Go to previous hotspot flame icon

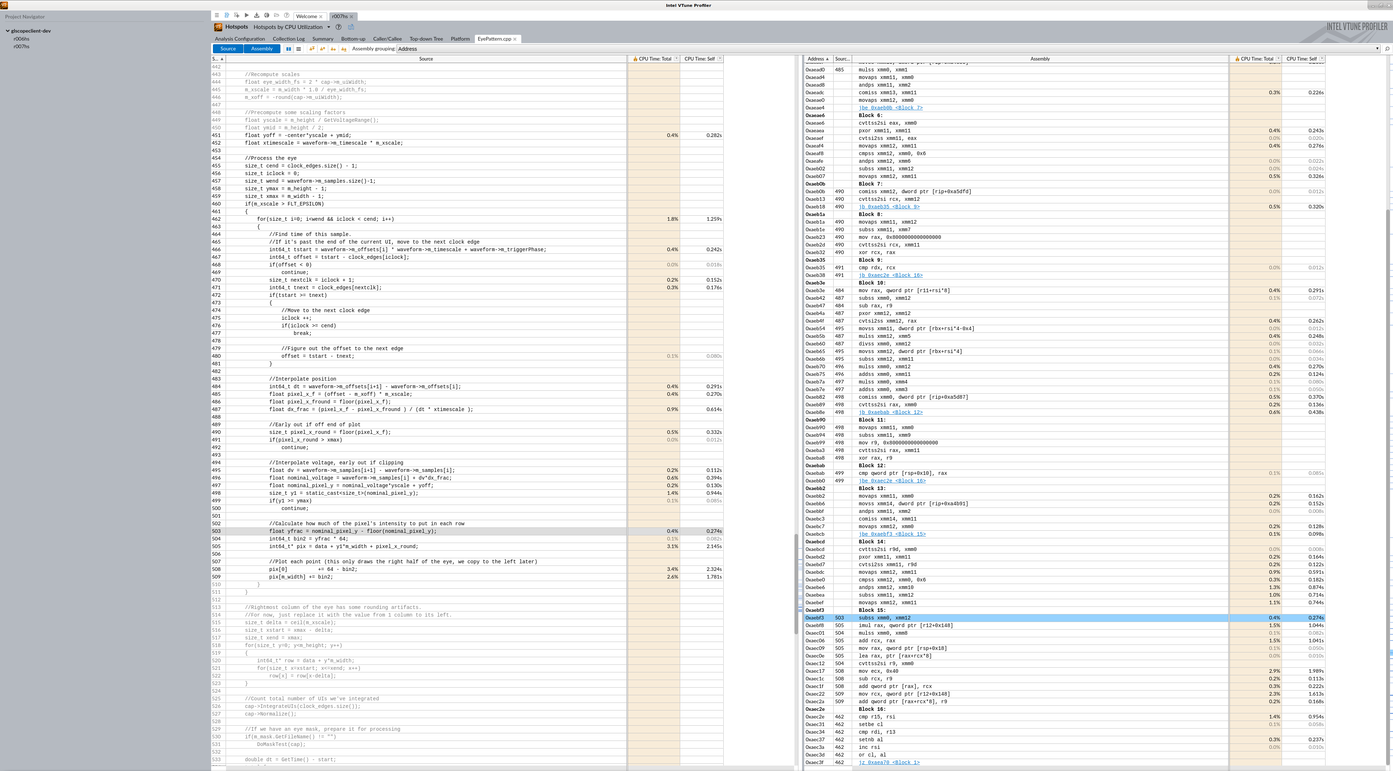tap(323, 49)
